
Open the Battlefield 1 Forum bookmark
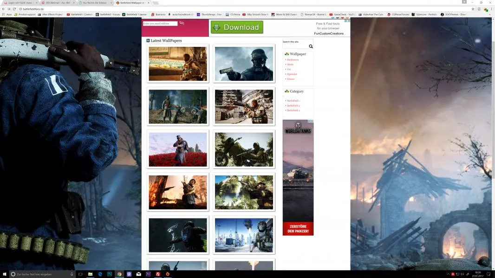click(108, 14)
